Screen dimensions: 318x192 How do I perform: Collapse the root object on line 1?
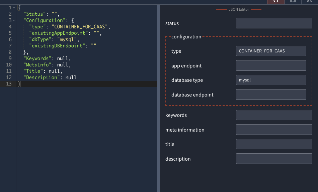tap(14, 8)
